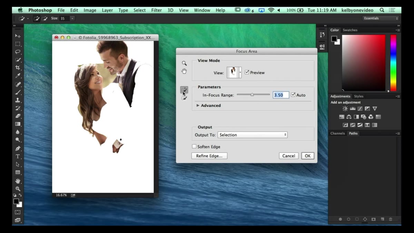Select the Pen tool
Screen dimensions: 414x233
(x=18, y=148)
